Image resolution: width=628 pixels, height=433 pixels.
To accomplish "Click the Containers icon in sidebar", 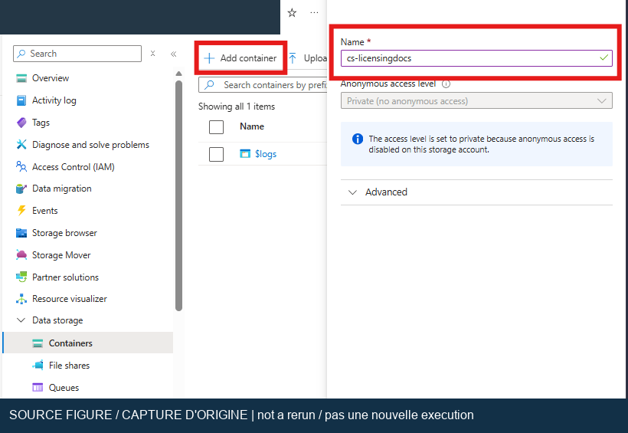I will coord(38,343).
